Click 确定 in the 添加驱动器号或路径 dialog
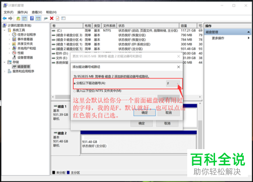 (x=145, y=113)
